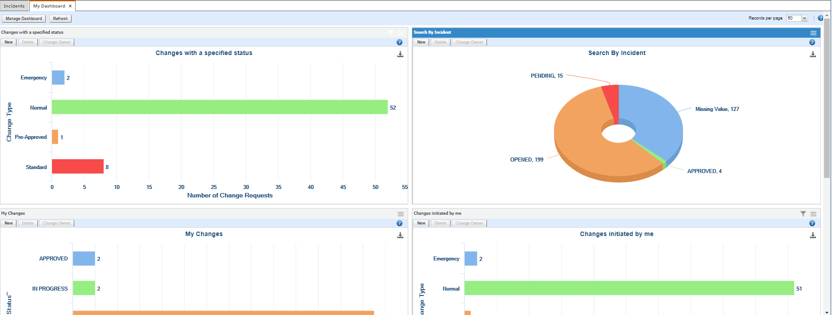Open help for My Changes panel
This screenshot has height=315, width=832.
[x=399, y=223]
